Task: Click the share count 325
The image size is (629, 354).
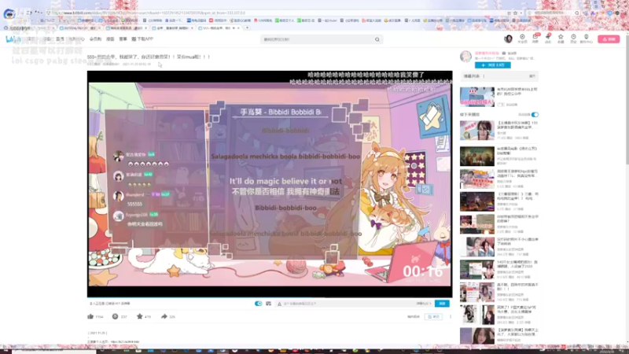Action: [x=172, y=317]
